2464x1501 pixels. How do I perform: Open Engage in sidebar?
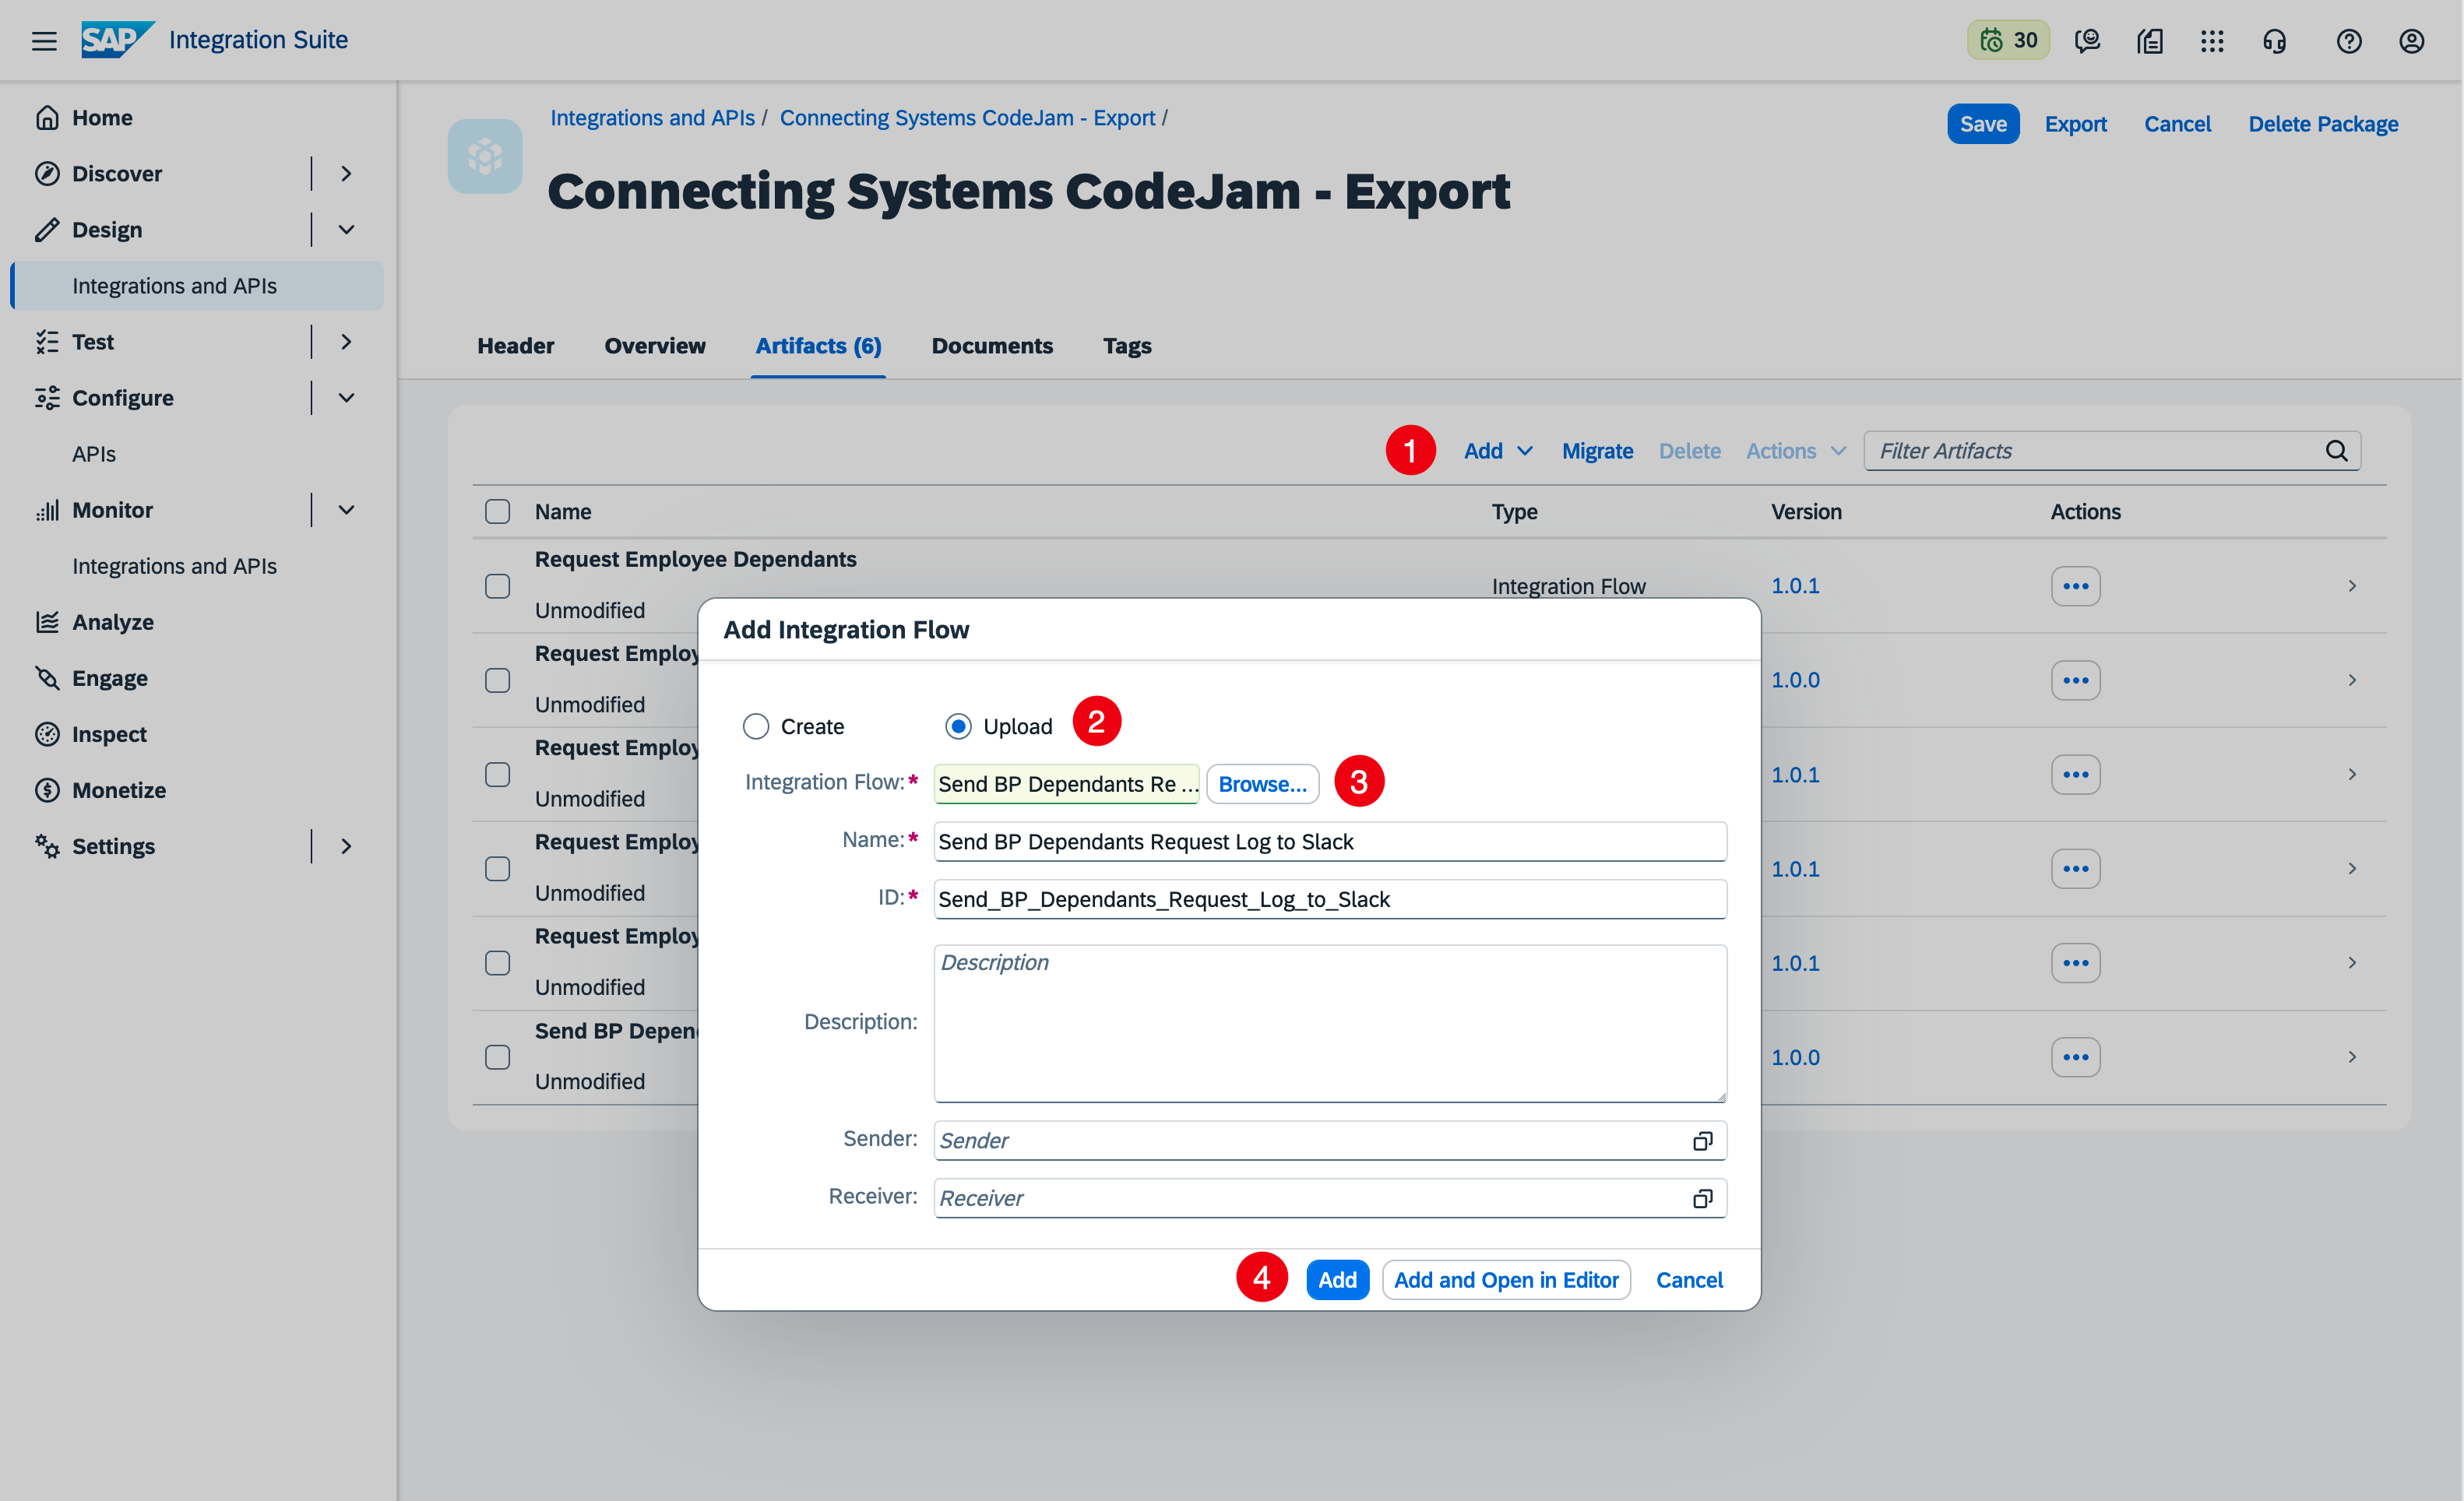pos(110,678)
